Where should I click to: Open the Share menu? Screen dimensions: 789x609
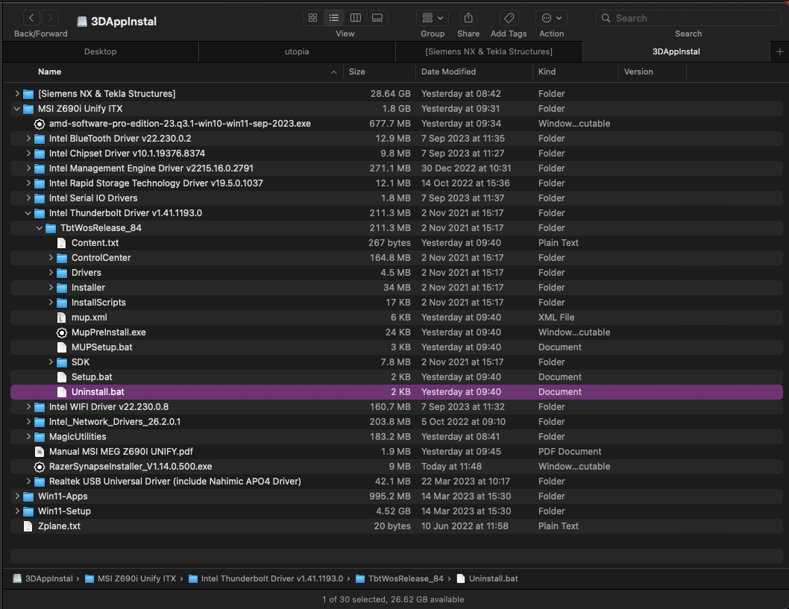click(468, 17)
